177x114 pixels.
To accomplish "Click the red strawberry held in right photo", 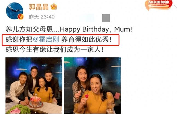I will [x=86, y=96].
